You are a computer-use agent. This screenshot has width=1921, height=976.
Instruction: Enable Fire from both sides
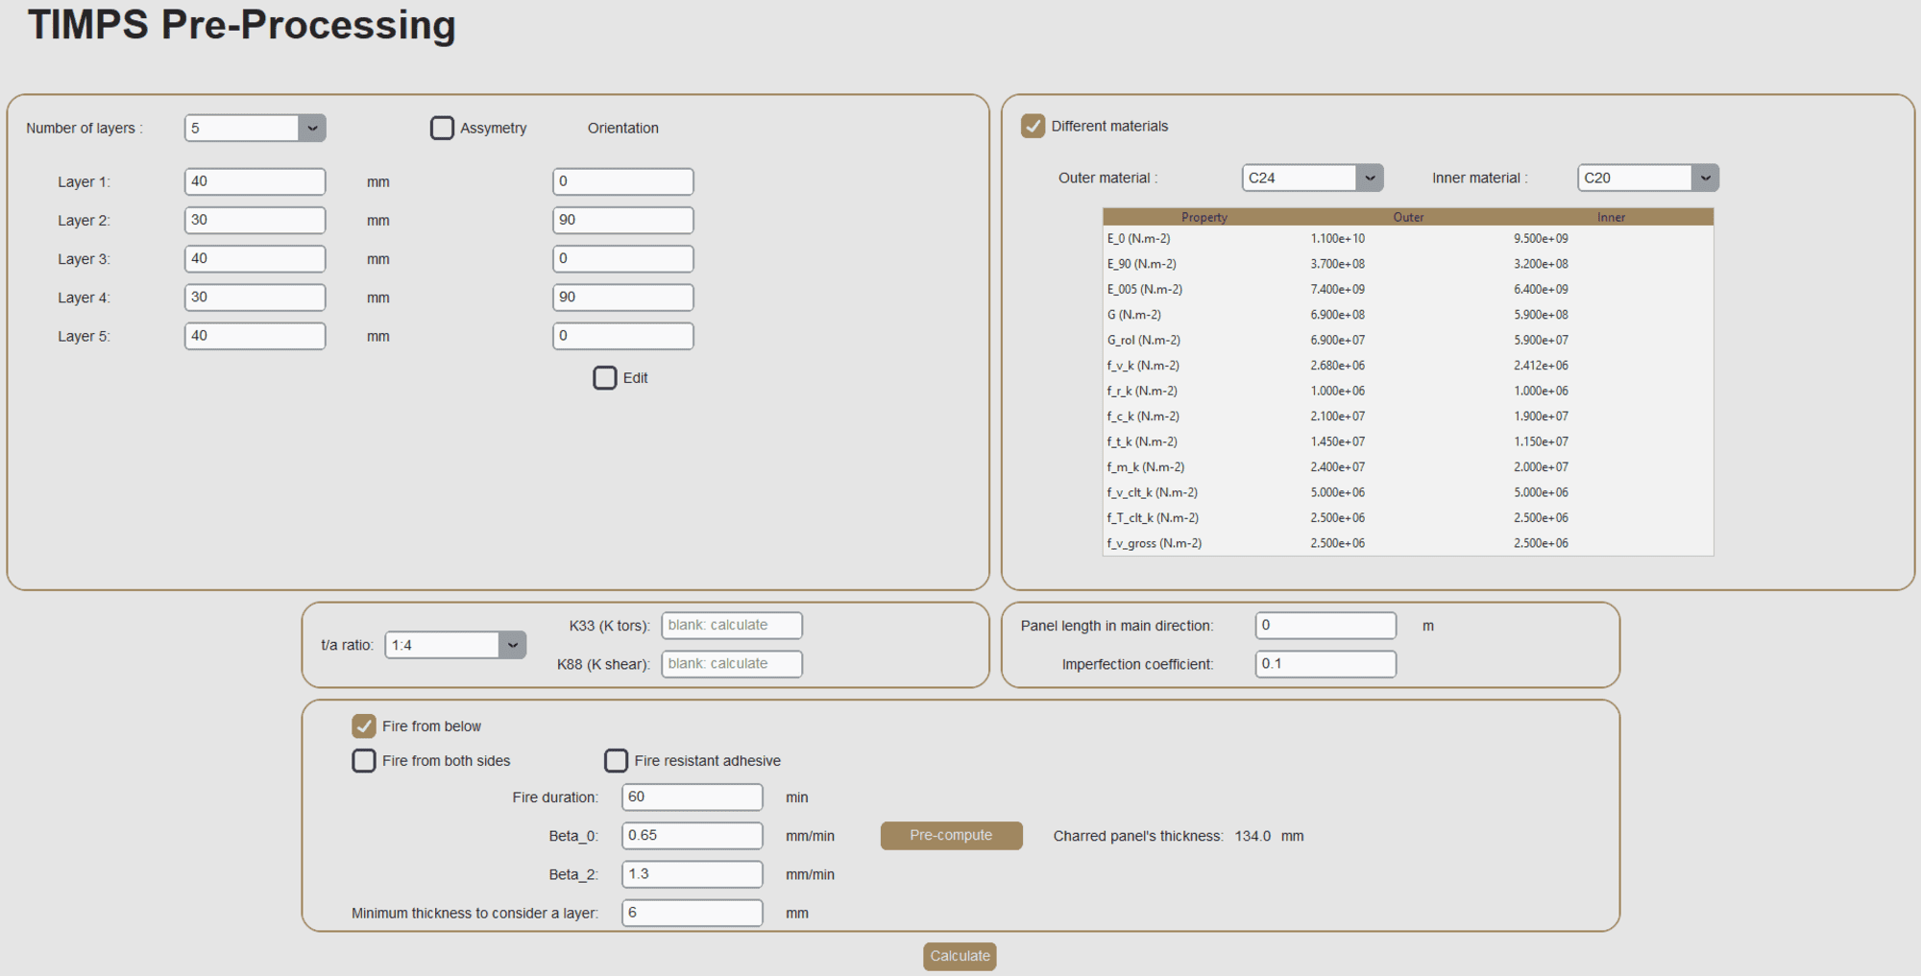point(364,760)
